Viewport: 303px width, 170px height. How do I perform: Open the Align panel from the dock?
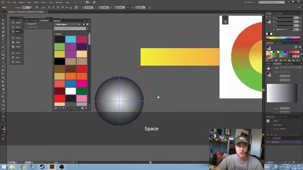[x=17, y=42]
